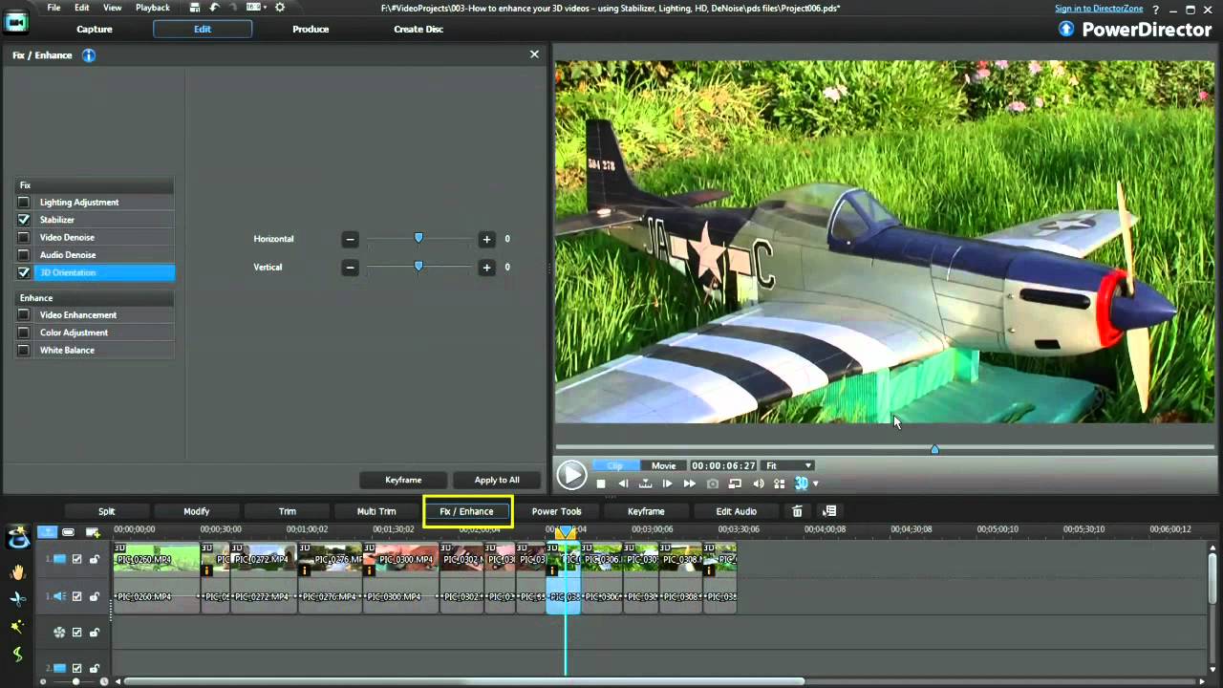Image resolution: width=1223 pixels, height=688 pixels.
Task: Click the help question mark icon
Action: pyautogui.click(x=1155, y=9)
